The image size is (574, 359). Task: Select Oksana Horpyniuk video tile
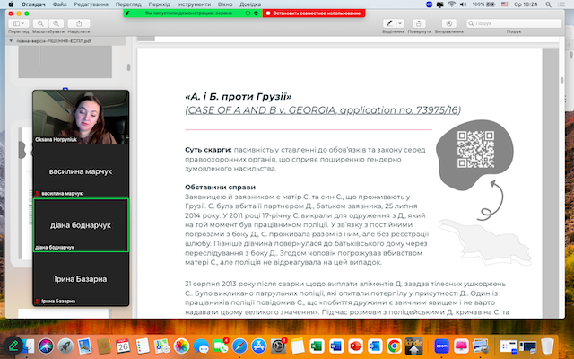(81, 118)
